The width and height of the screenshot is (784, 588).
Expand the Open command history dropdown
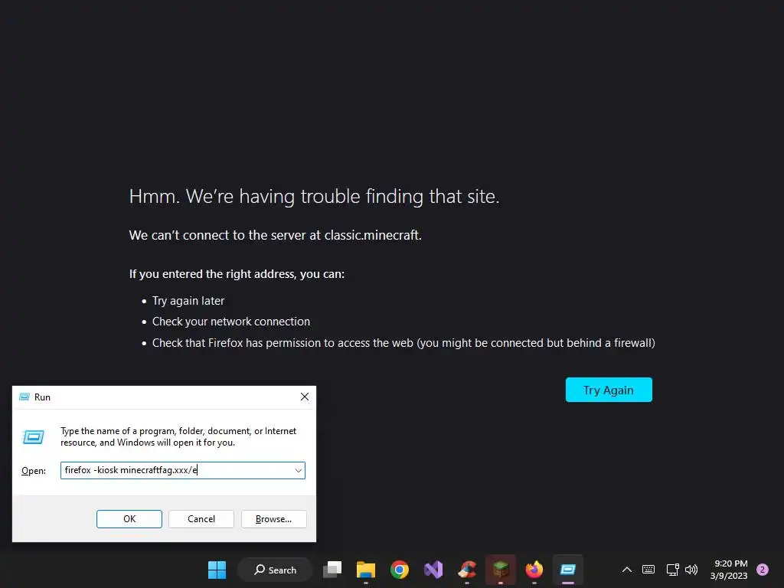click(x=298, y=471)
